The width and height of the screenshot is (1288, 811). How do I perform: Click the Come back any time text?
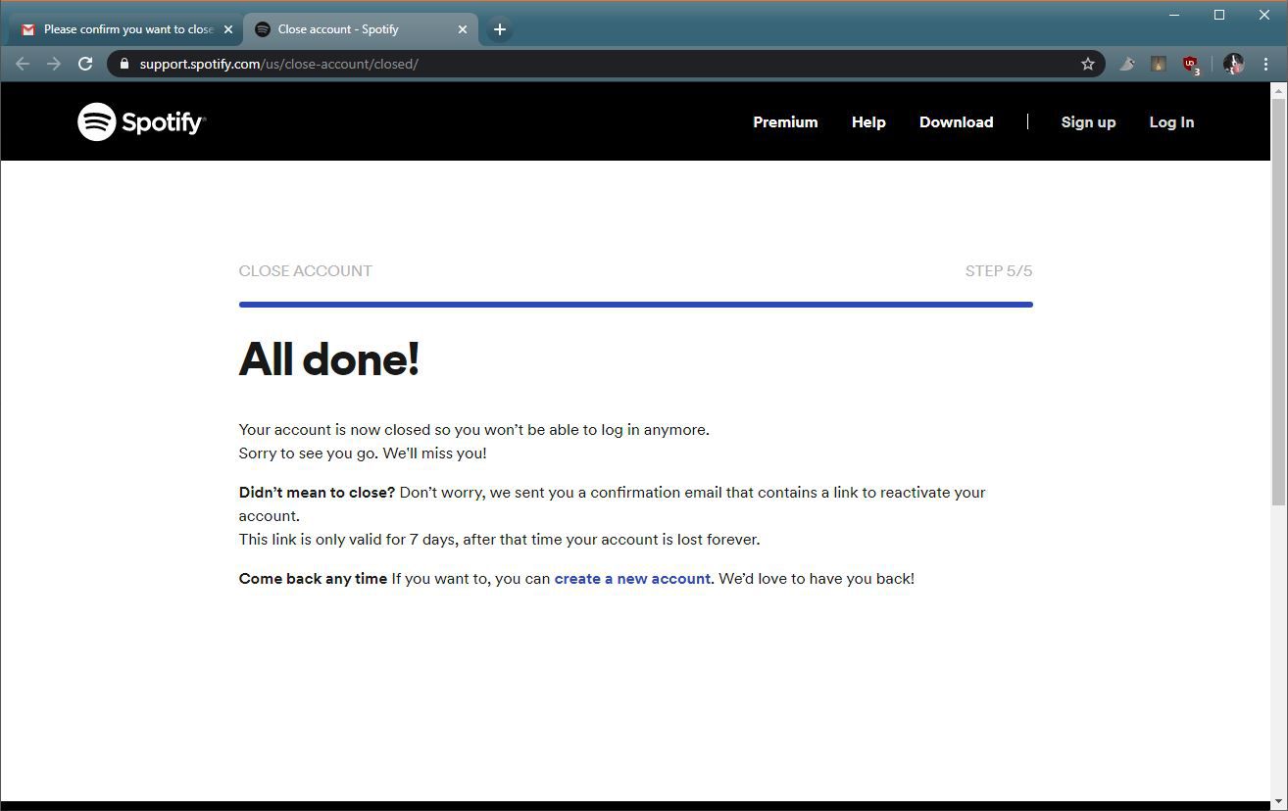point(313,579)
